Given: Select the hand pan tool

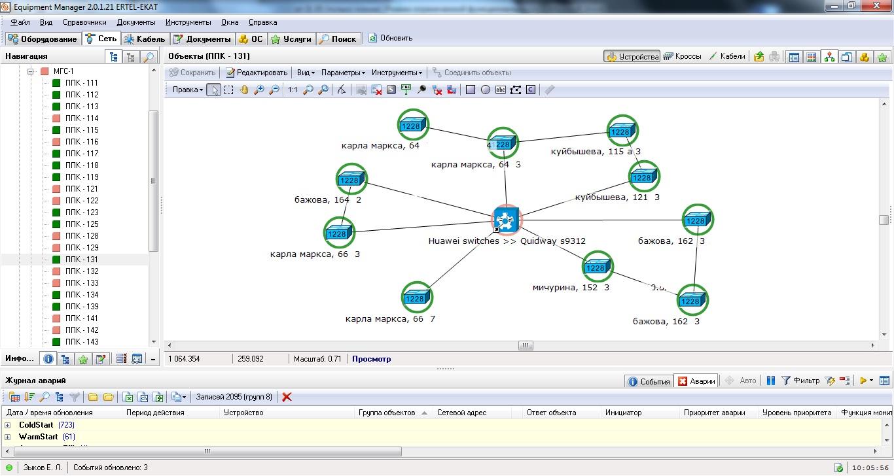Looking at the screenshot, I should coord(244,90).
